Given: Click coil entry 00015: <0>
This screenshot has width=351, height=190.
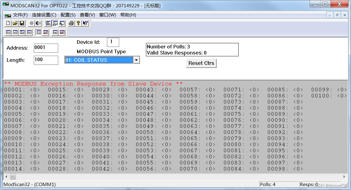Looking at the screenshot, I should click(x=66, y=90).
